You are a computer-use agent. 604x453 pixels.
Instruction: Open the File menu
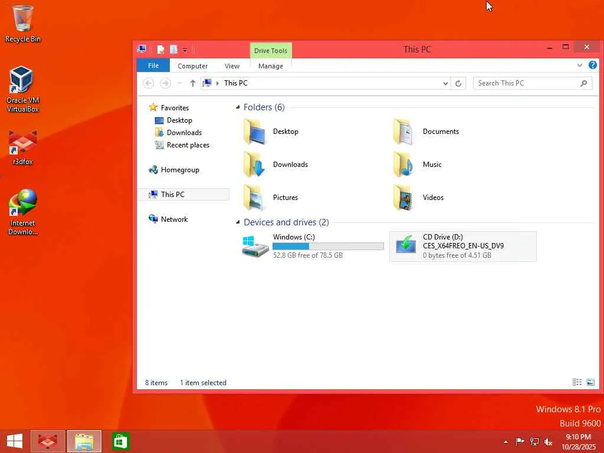click(153, 65)
